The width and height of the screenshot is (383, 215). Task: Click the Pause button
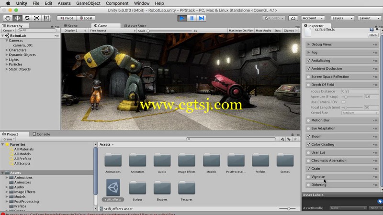point(192,18)
